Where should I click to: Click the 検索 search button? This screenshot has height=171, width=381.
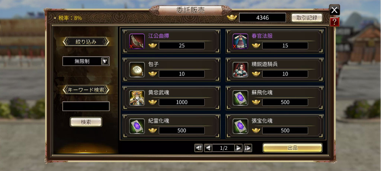tap(86, 122)
